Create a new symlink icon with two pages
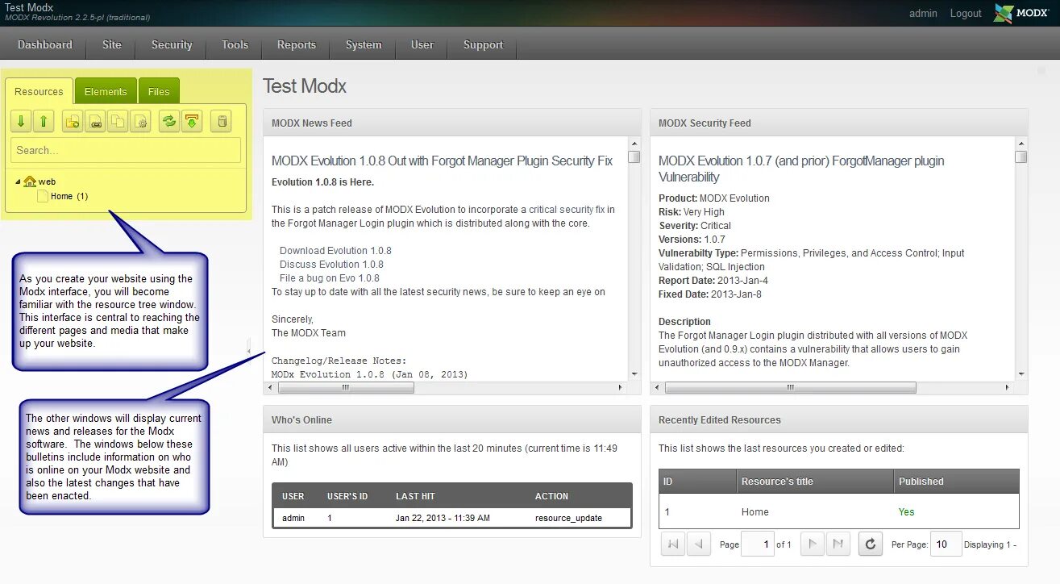Image resolution: width=1060 pixels, height=584 pixels. 118,121
